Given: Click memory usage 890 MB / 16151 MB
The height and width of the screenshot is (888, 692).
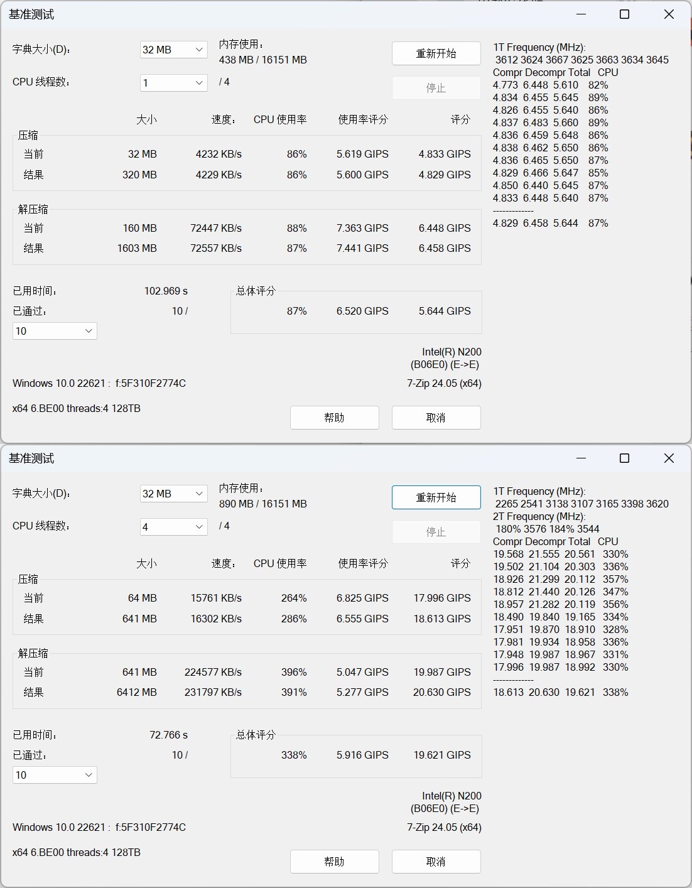Looking at the screenshot, I should 263,504.
